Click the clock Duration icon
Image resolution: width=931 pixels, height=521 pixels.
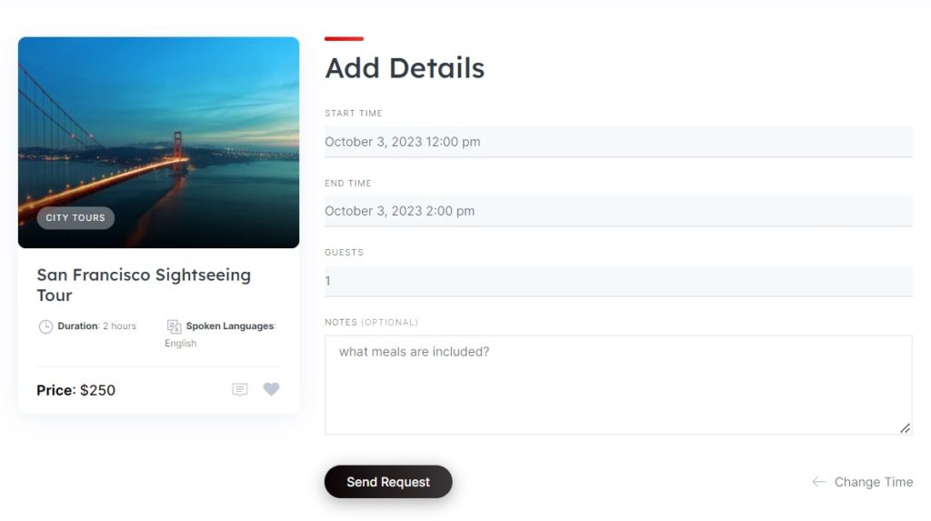pyautogui.click(x=45, y=326)
